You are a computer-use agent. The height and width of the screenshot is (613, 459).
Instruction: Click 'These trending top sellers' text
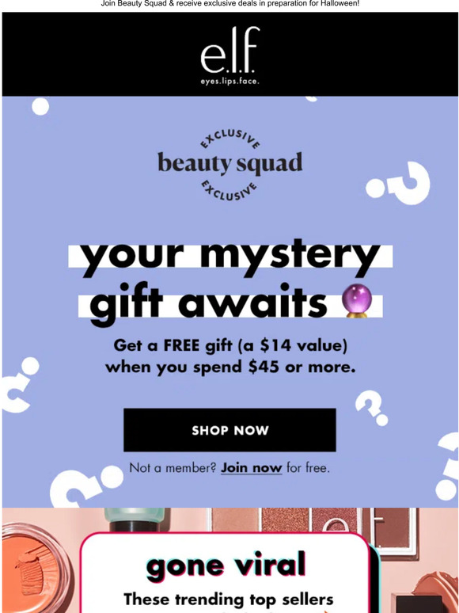click(229, 599)
